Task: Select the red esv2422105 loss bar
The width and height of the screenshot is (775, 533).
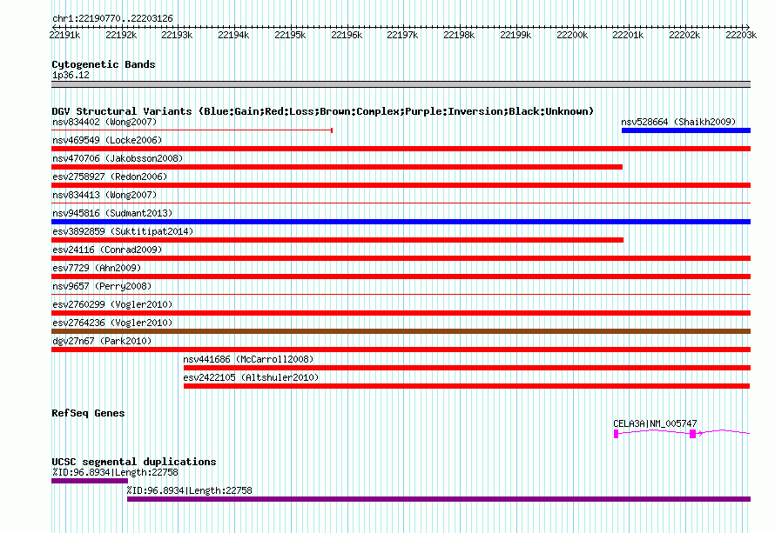Action: pyautogui.click(x=467, y=386)
